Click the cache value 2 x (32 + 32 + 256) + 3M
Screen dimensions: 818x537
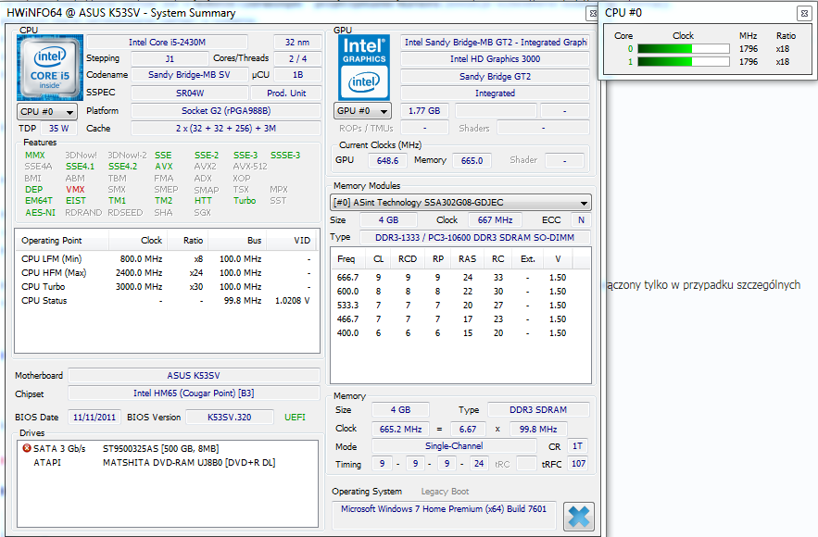[226, 129]
